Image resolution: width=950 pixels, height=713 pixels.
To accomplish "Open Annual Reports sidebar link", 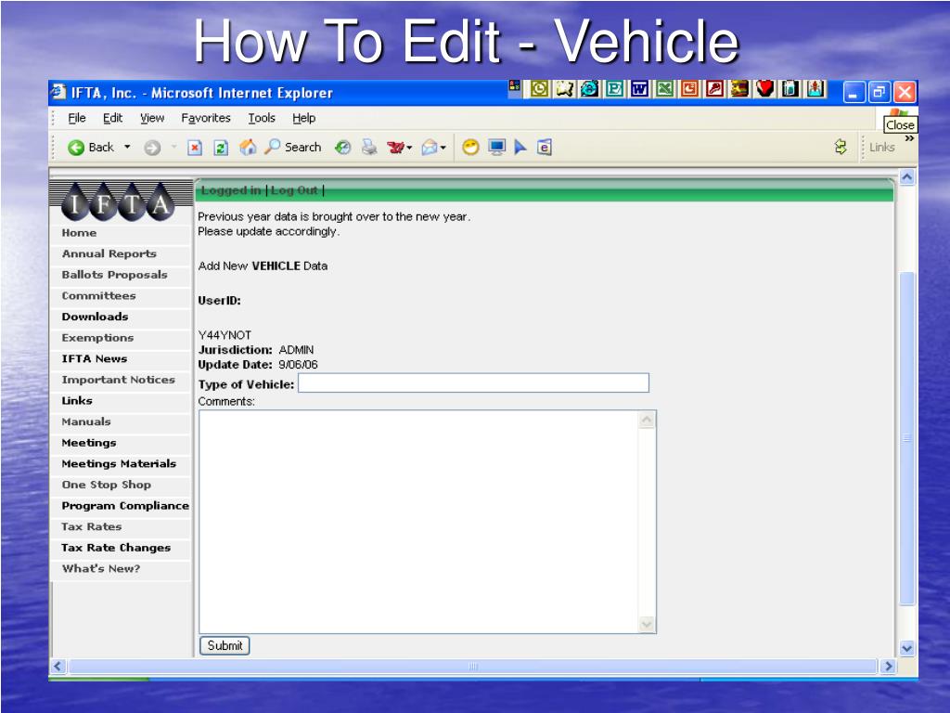I will tap(109, 254).
